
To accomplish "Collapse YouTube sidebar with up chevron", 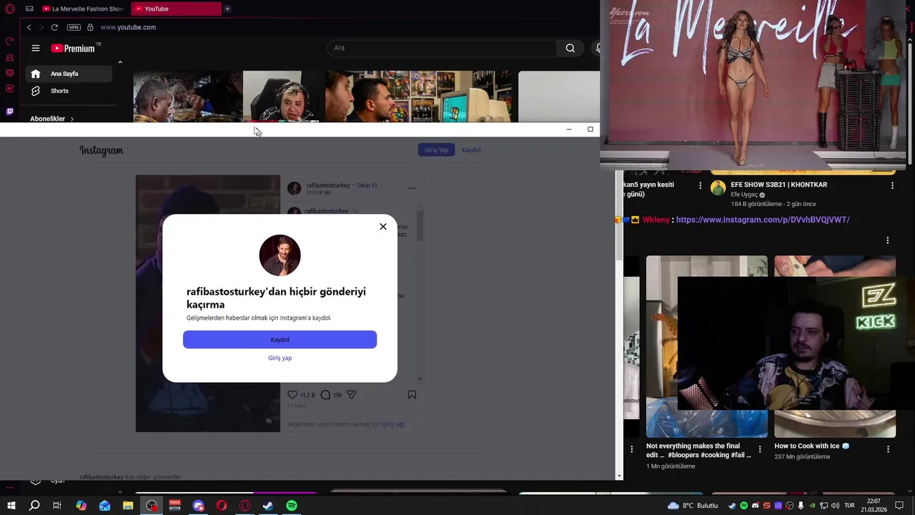I will coord(120,62).
